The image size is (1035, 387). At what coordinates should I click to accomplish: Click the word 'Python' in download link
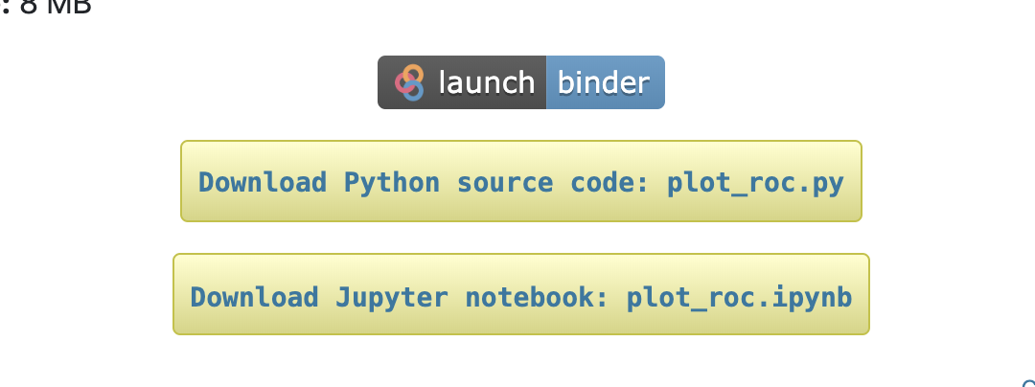[391, 182]
